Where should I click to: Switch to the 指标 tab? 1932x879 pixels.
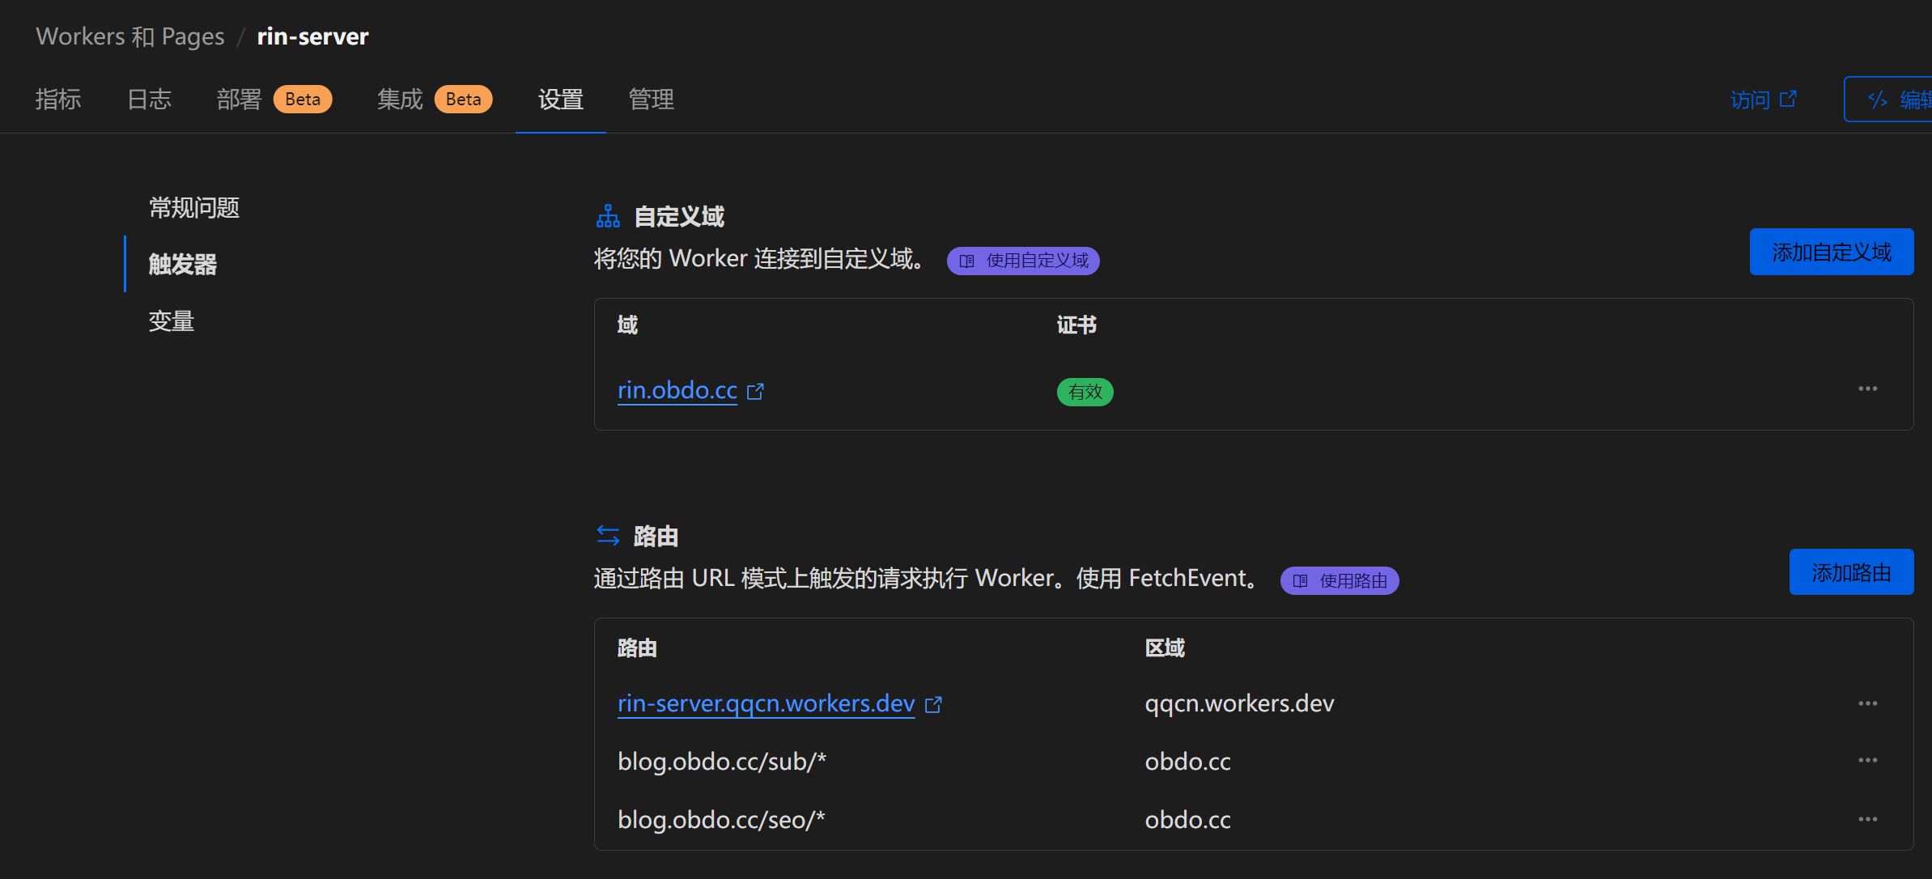[57, 99]
